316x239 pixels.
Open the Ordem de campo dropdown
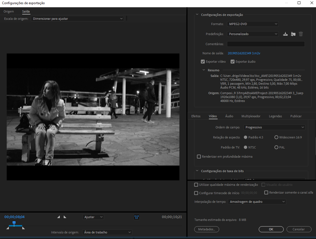274,127
